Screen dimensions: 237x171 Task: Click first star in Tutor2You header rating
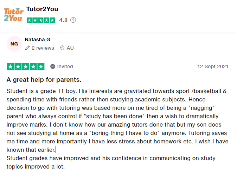30,20
